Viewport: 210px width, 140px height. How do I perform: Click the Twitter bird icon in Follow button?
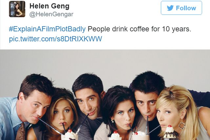pyautogui.click(x=170, y=8)
